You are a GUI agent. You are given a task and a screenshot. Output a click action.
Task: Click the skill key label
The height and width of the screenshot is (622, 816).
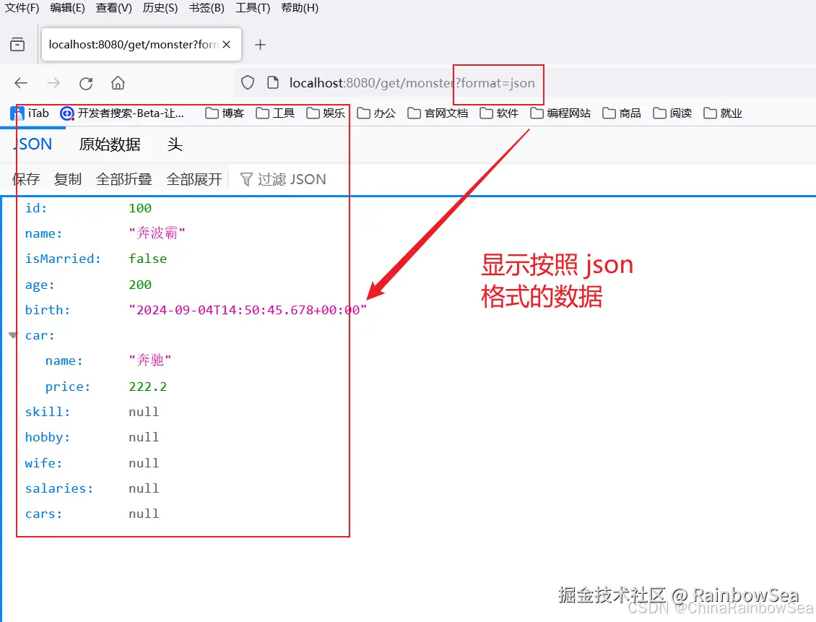point(48,412)
